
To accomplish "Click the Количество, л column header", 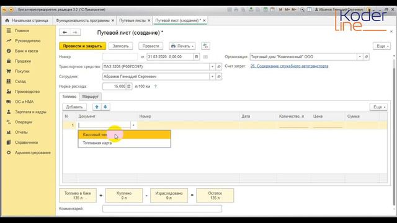I will point(292,116).
